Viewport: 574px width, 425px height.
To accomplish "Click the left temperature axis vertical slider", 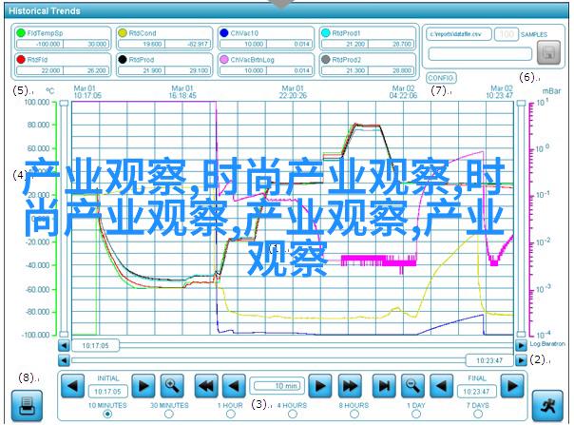I will tap(64, 219).
